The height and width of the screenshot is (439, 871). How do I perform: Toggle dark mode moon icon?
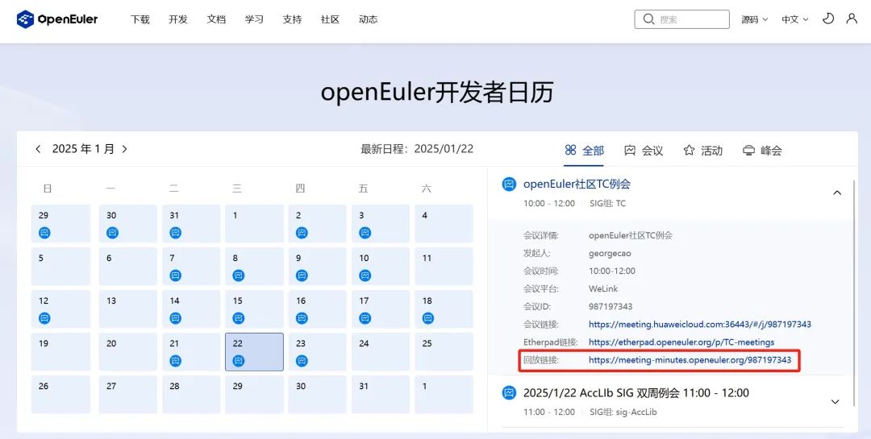[827, 19]
